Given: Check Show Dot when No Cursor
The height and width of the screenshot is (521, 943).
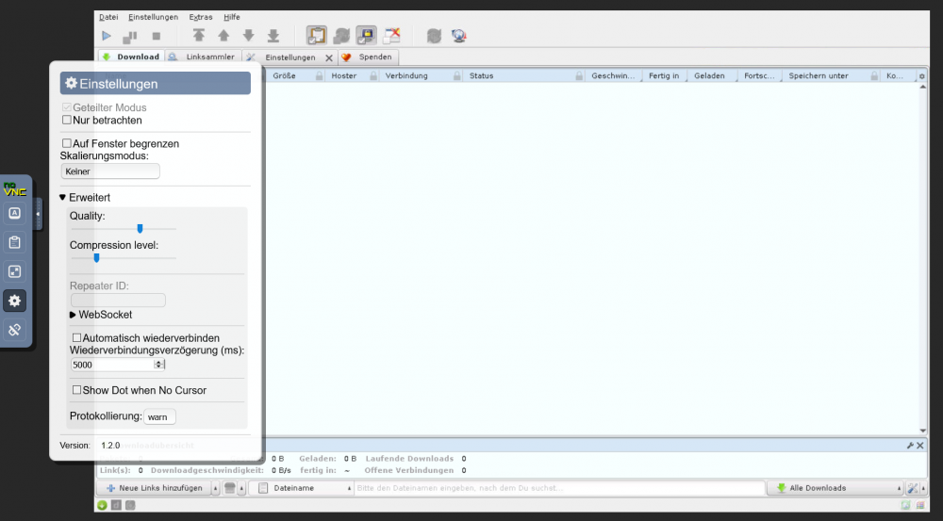Looking at the screenshot, I should click(76, 390).
